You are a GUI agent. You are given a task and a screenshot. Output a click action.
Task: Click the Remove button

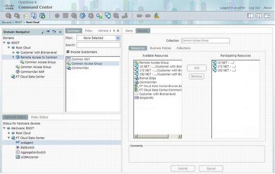point(196,77)
